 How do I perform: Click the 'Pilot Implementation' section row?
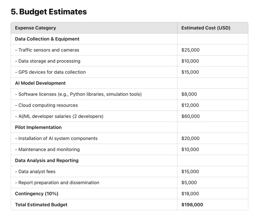pyautogui.click(x=129, y=127)
